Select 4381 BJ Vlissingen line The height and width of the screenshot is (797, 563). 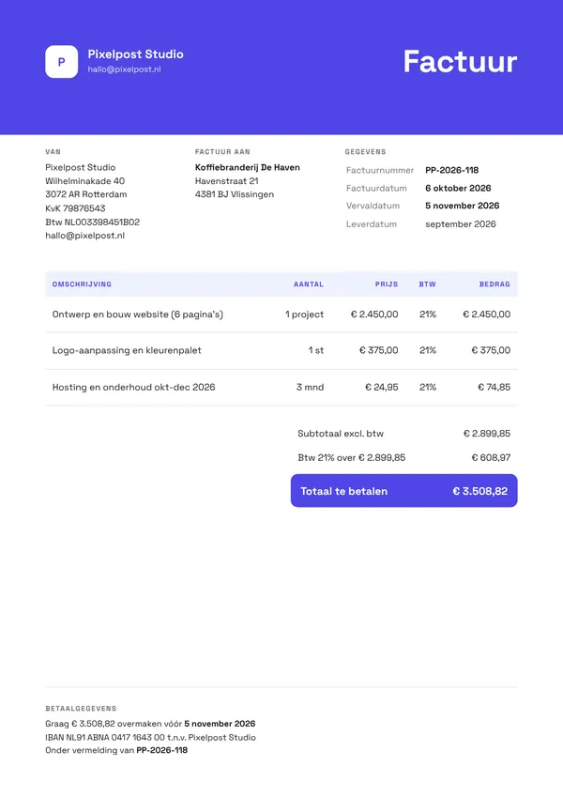click(x=235, y=194)
